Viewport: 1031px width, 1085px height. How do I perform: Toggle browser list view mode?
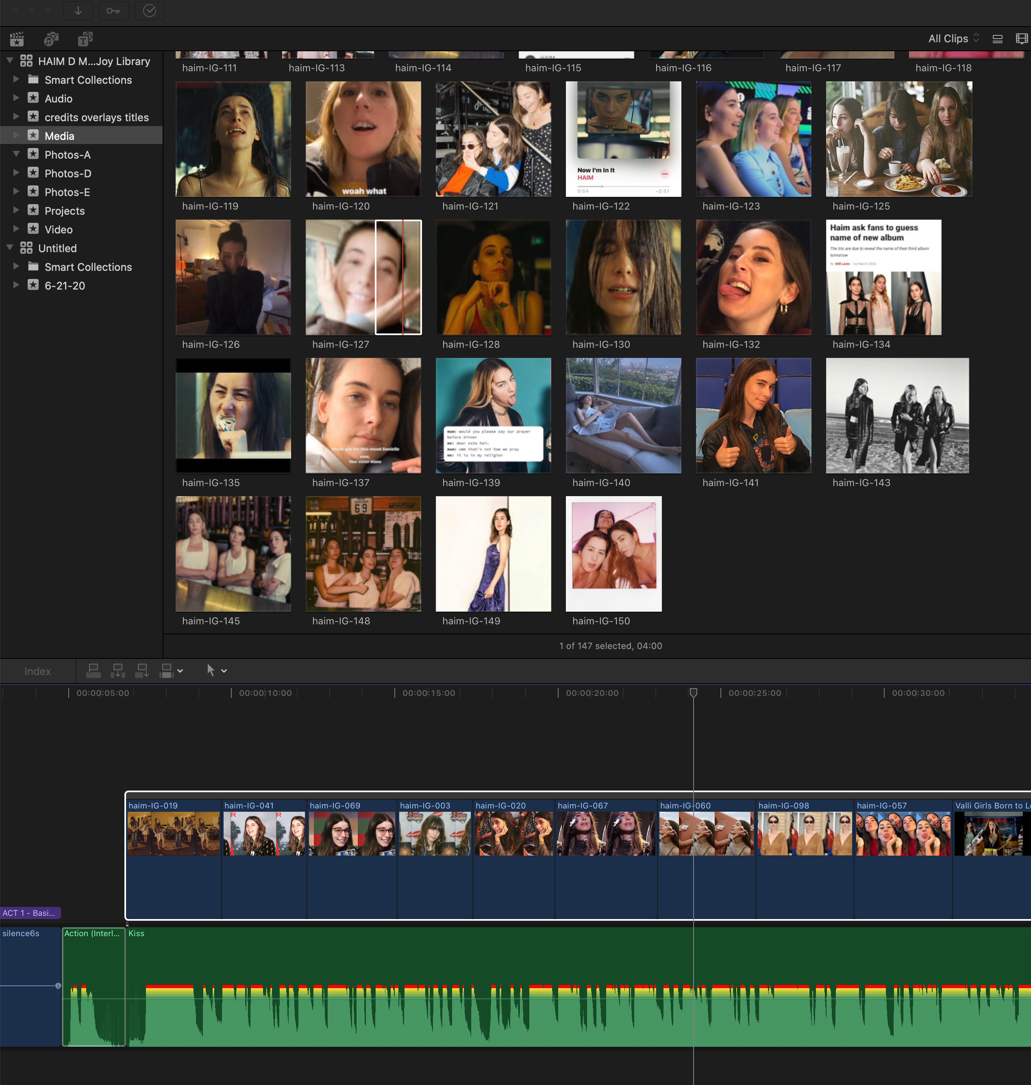click(998, 39)
